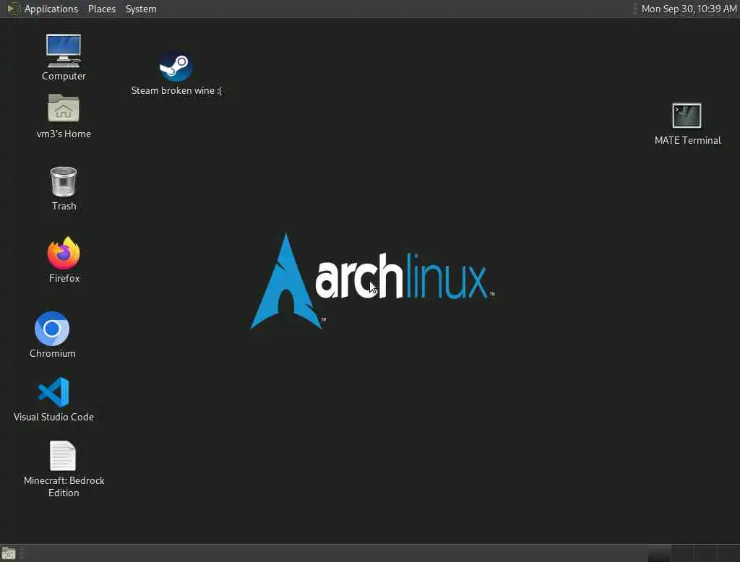Switch to the last workspace in switcher
This screenshot has width=740, height=562.
[x=728, y=553]
